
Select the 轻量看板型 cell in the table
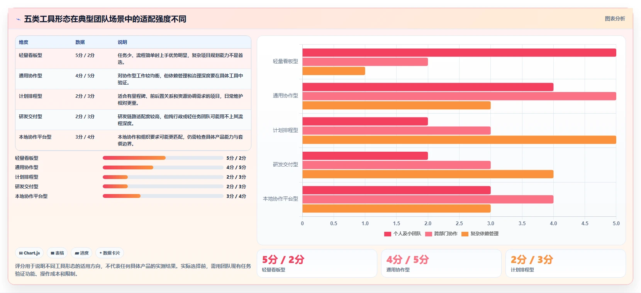click(x=31, y=55)
